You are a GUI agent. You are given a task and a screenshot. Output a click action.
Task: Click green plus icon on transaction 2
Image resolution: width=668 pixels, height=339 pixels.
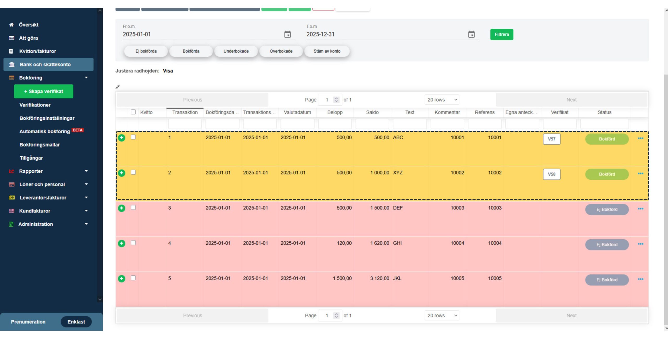click(x=122, y=173)
